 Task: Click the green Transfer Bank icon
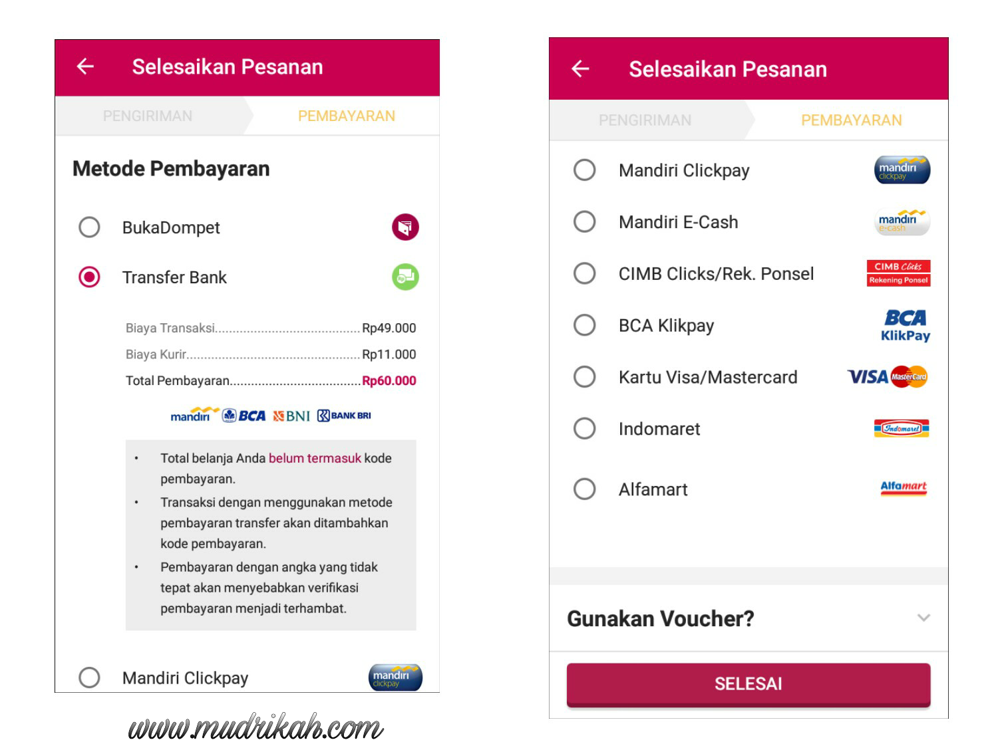405,277
